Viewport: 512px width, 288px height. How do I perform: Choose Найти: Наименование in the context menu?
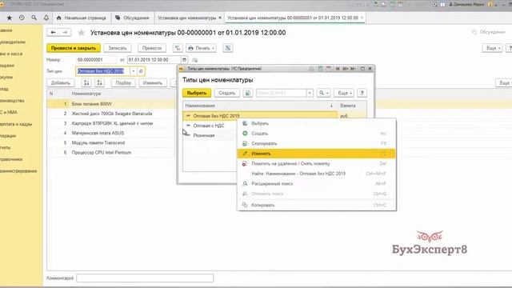pyautogui.click(x=316, y=174)
